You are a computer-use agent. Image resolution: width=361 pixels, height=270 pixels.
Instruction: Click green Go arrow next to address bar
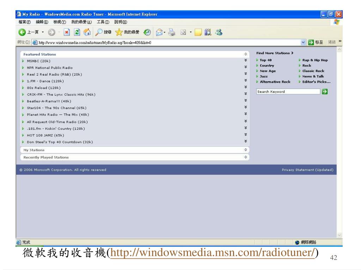pos(311,42)
